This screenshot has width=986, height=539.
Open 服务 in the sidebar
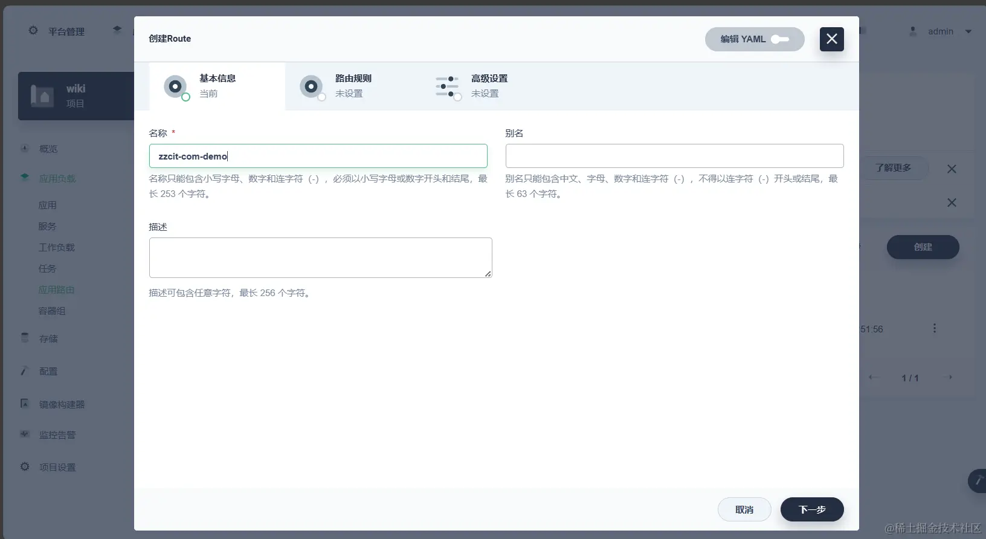[x=48, y=227]
